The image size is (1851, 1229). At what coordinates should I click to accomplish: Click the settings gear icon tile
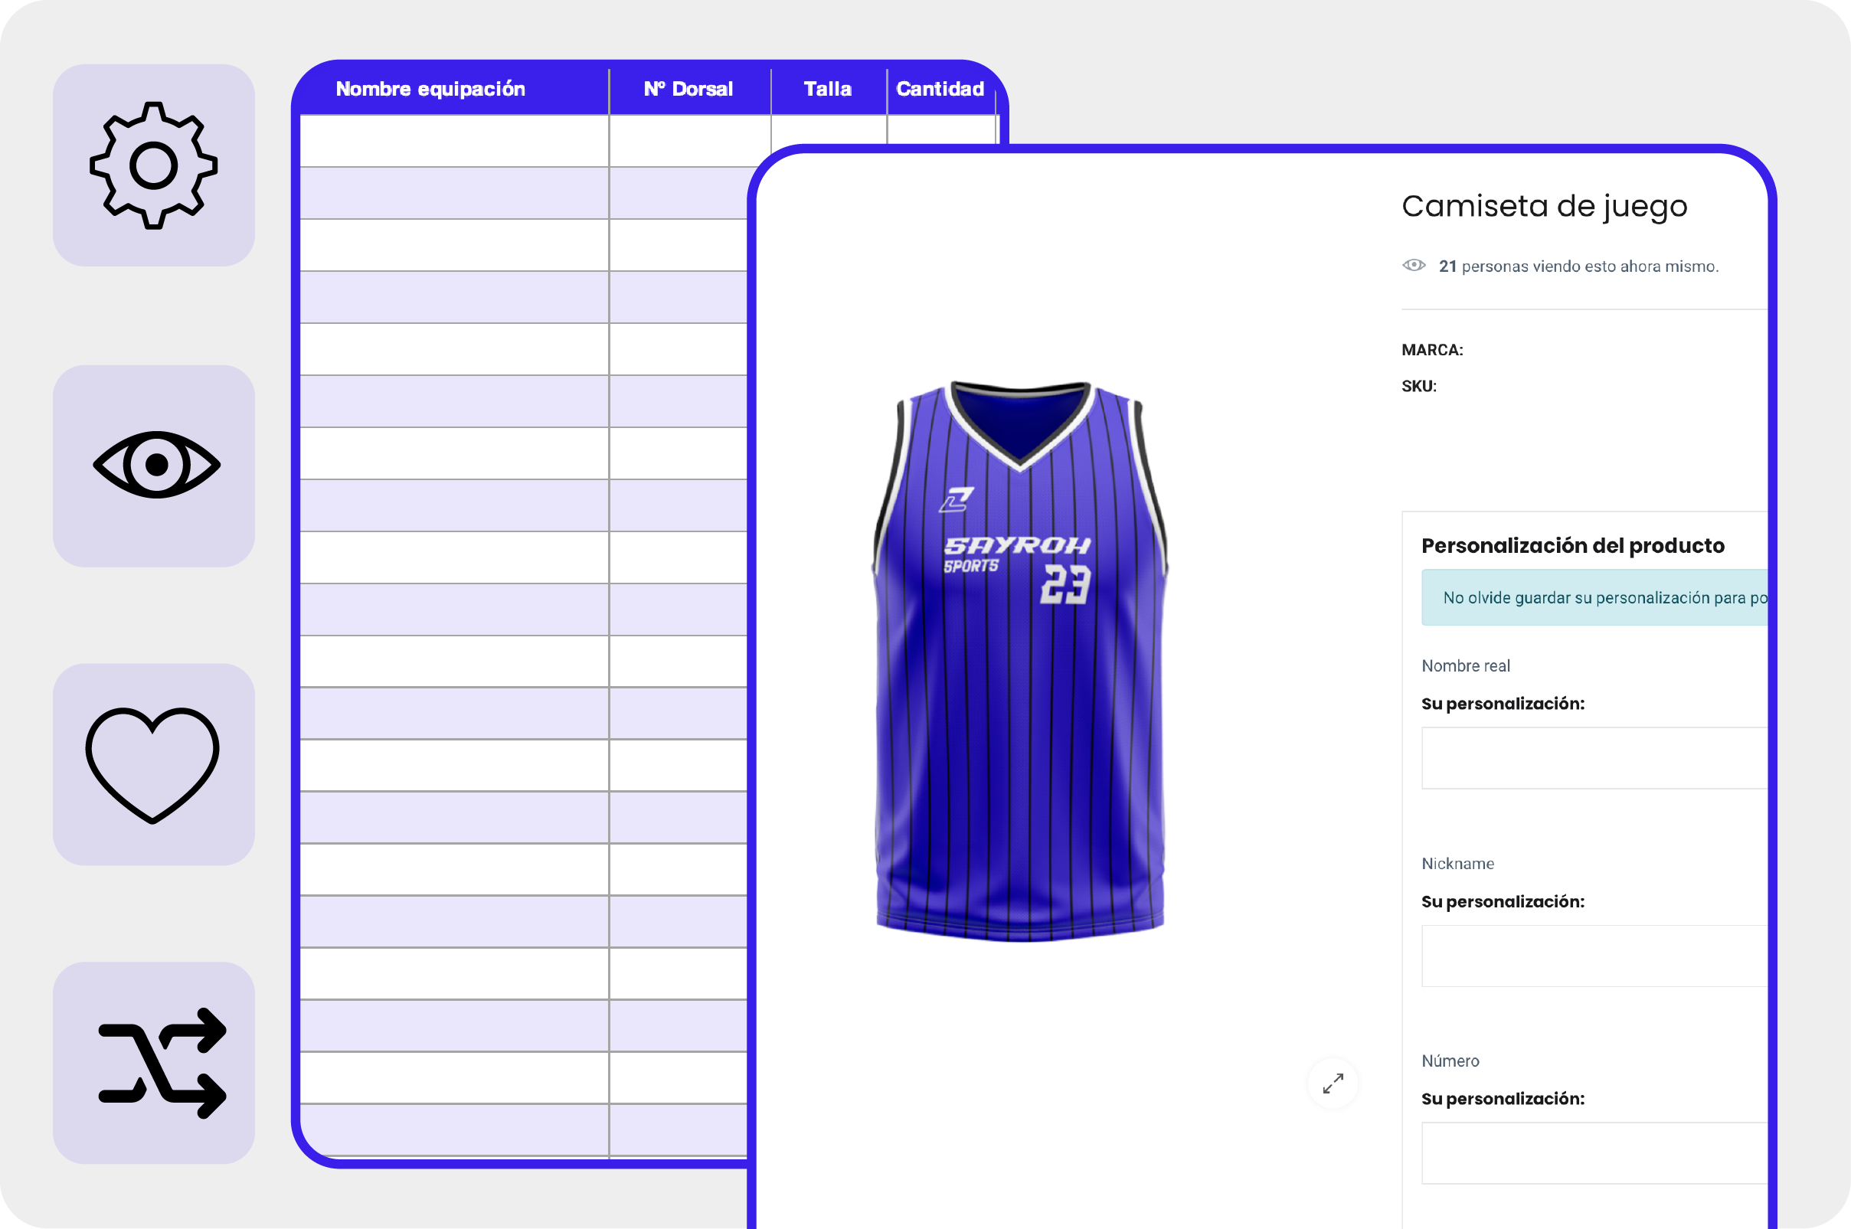point(154,165)
